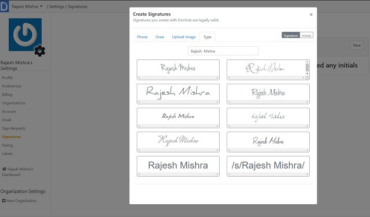Click the vertical scrollbar in the scribbled signature box
Image resolution: width=370 pixels, height=217 pixels.
point(307,68)
